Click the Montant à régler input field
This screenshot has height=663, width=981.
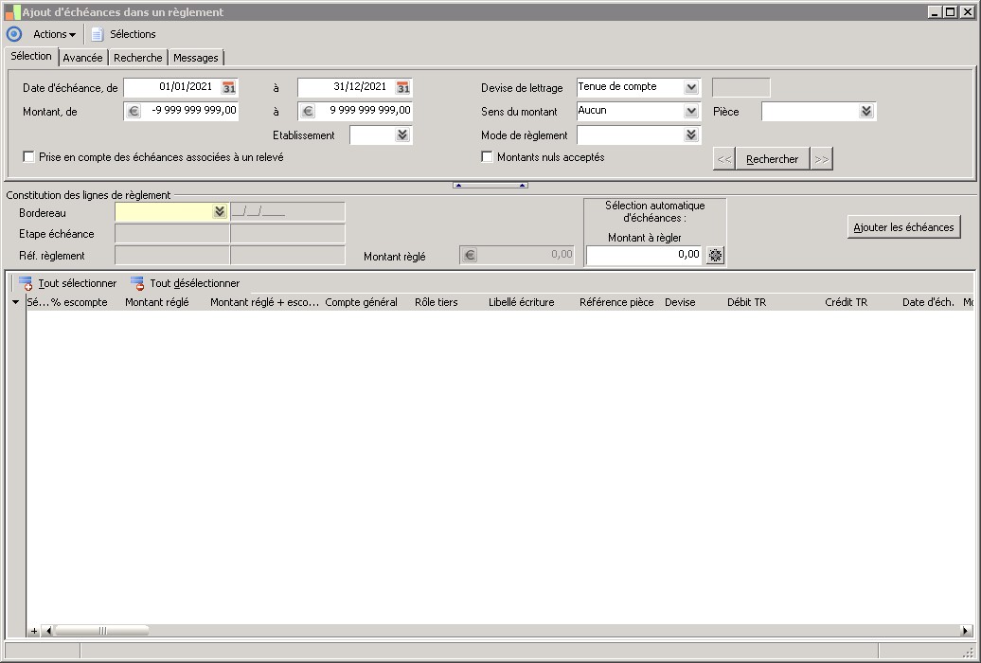click(644, 255)
